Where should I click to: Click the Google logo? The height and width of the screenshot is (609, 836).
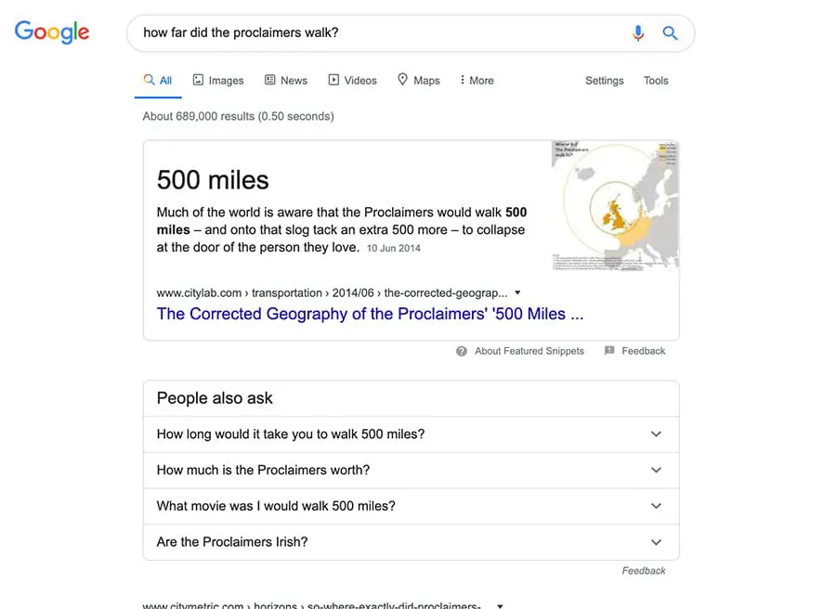[x=52, y=32]
